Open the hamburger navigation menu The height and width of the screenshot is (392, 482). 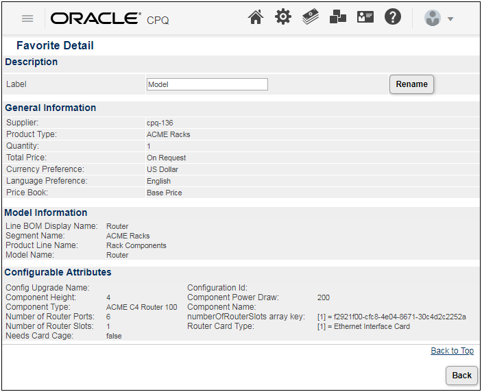[x=27, y=19]
